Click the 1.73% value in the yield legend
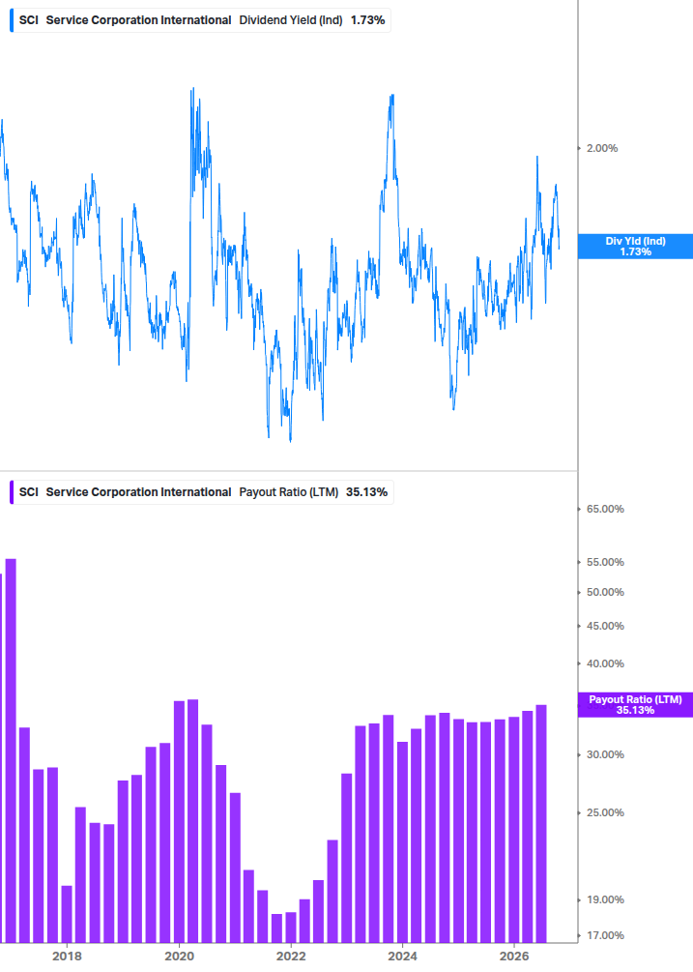Viewport: 693px width, 972px height. [368, 20]
